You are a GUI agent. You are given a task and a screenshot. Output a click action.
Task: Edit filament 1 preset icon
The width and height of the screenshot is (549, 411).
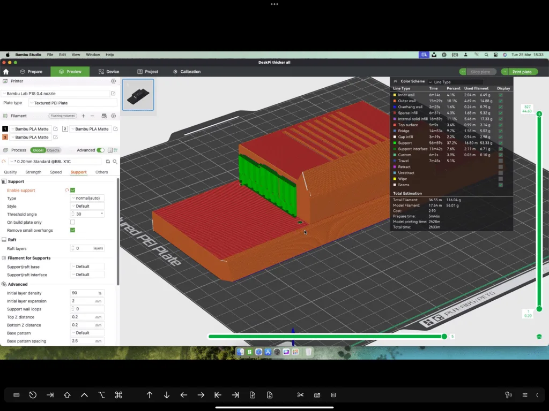point(55,129)
